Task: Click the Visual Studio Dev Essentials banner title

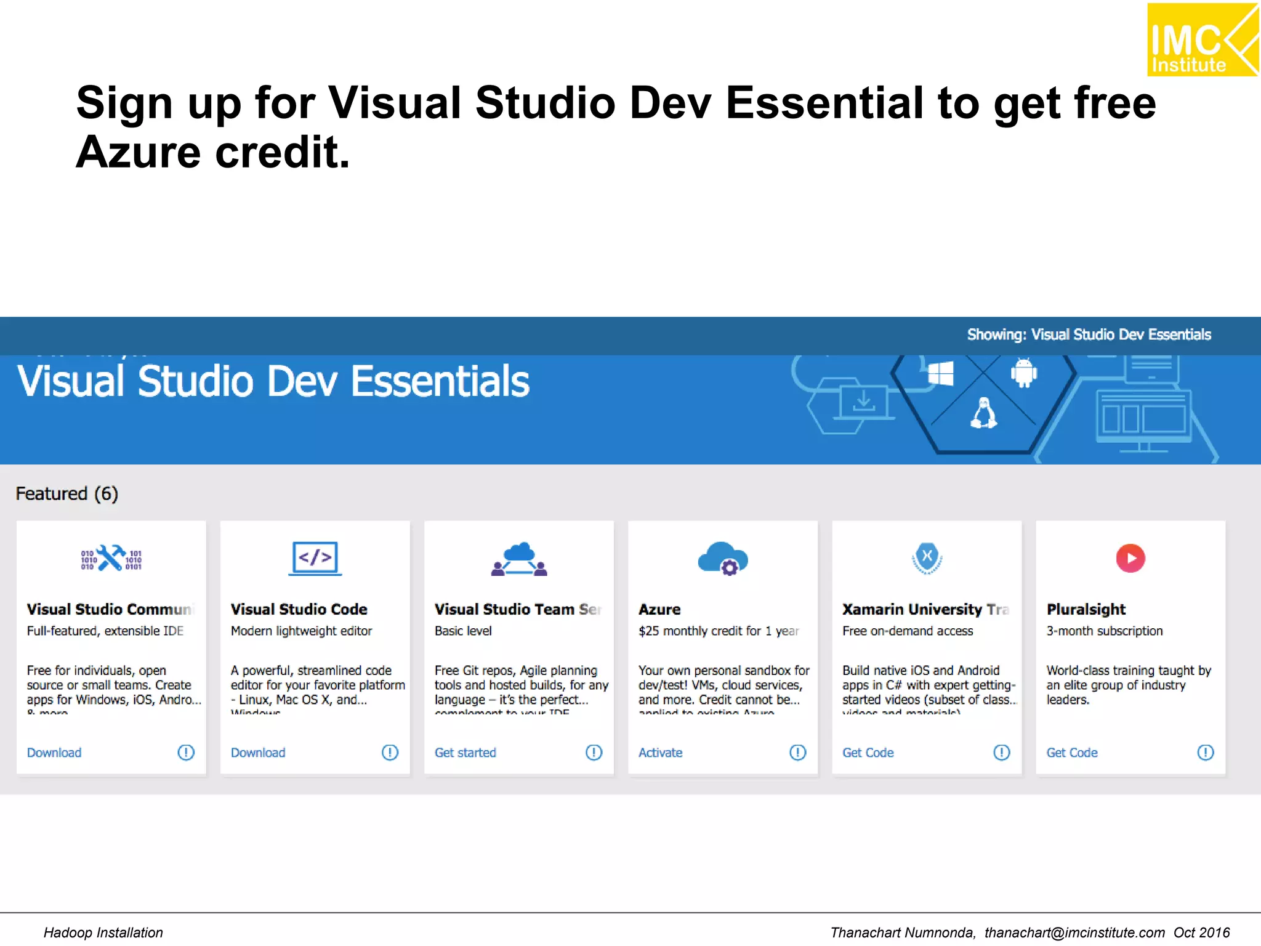Action: point(273,381)
